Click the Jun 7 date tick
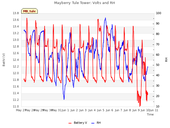 [118, 110]
